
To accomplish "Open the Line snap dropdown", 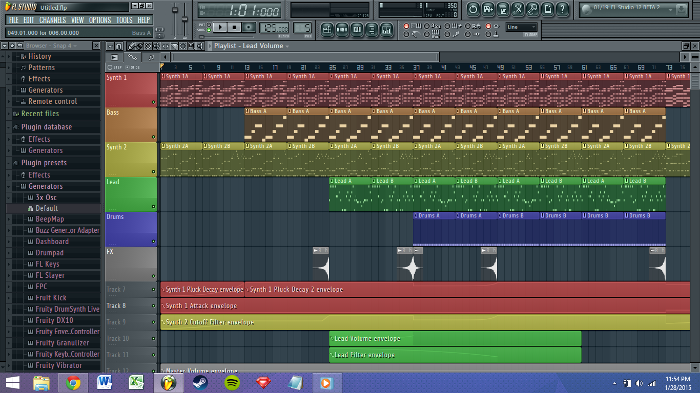I will (521, 27).
